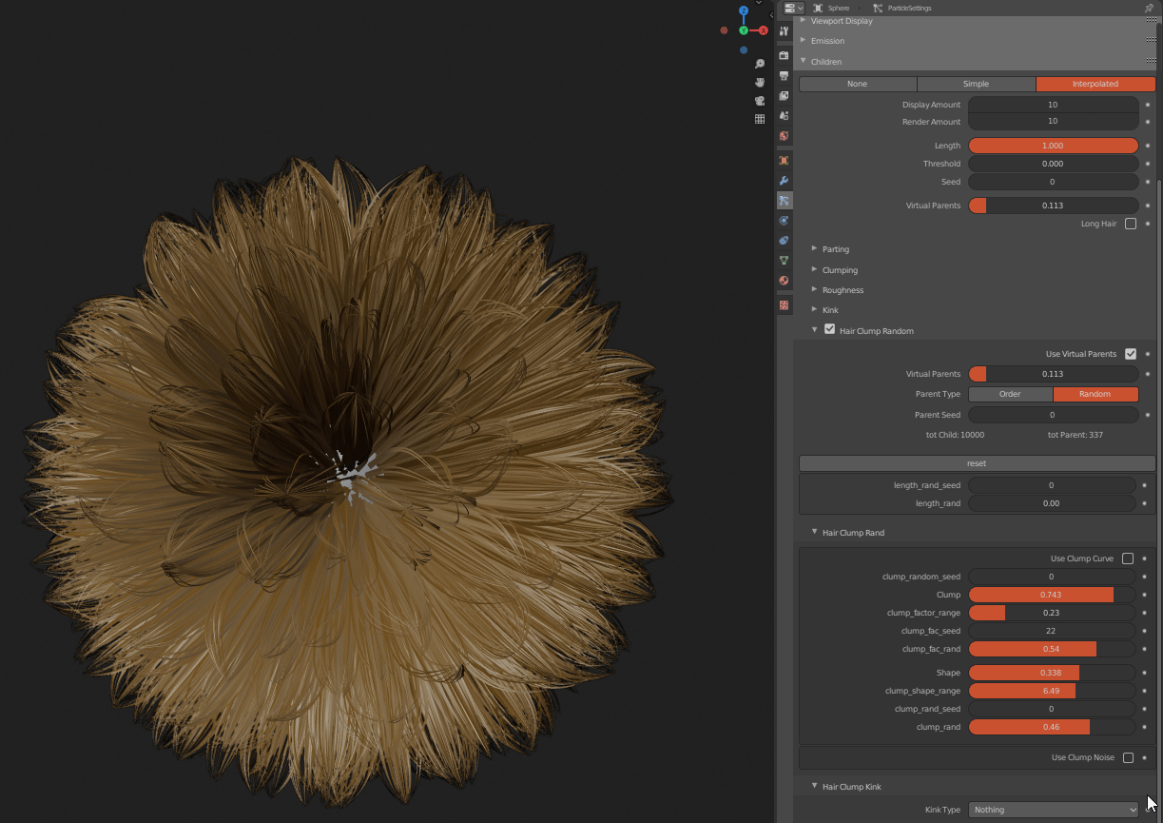Open the World properties tab
Viewport: 1163px width, 823px height.
(x=784, y=136)
